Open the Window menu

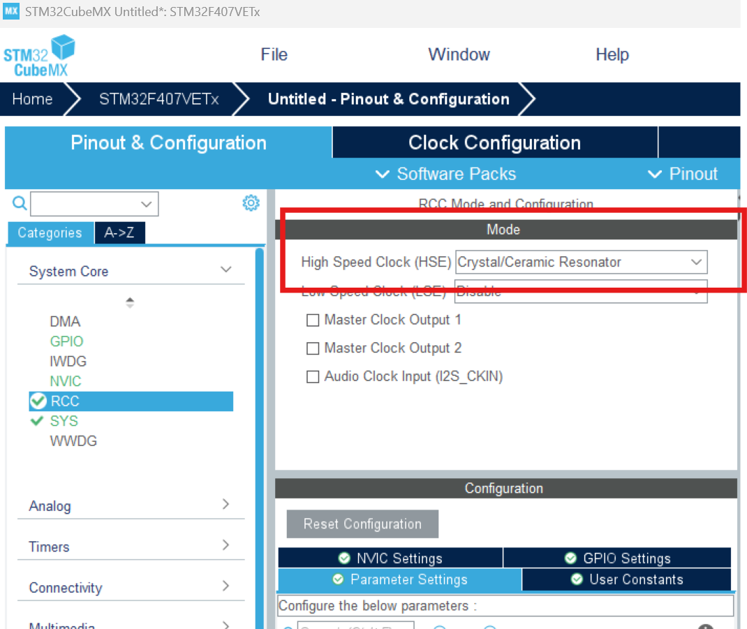pos(459,54)
